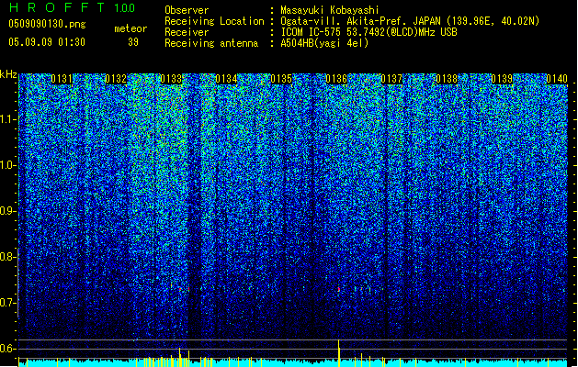This screenshot has height=367, width=578.
Task: Select the filename 0509090130.png
Action: coord(47,24)
